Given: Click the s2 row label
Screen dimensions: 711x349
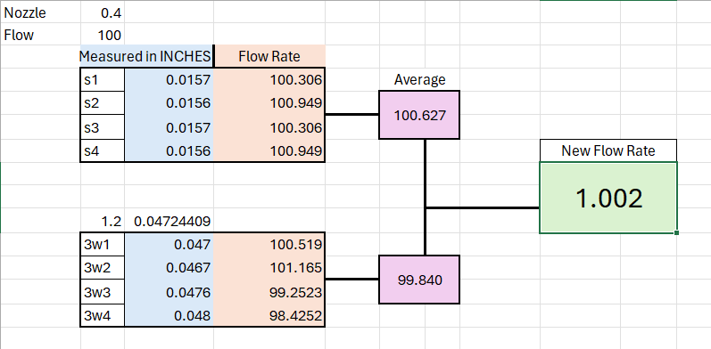Looking at the screenshot, I should tap(103, 103).
